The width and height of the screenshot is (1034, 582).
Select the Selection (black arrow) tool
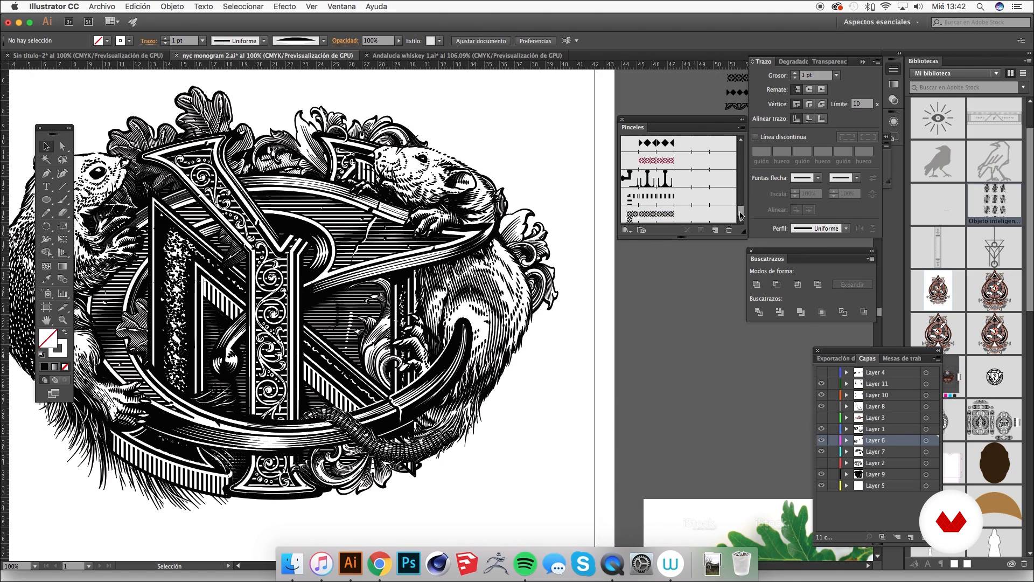(x=46, y=146)
